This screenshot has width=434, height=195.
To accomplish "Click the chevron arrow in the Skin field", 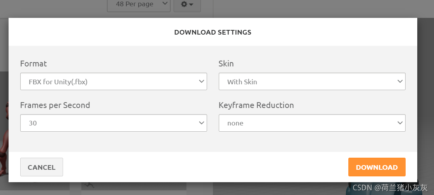I will (x=400, y=82).
